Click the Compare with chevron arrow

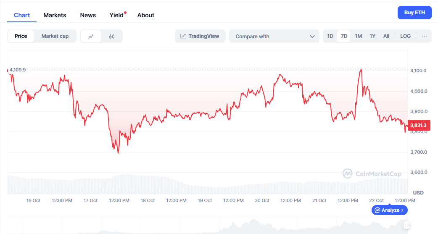[x=312, y=37]
